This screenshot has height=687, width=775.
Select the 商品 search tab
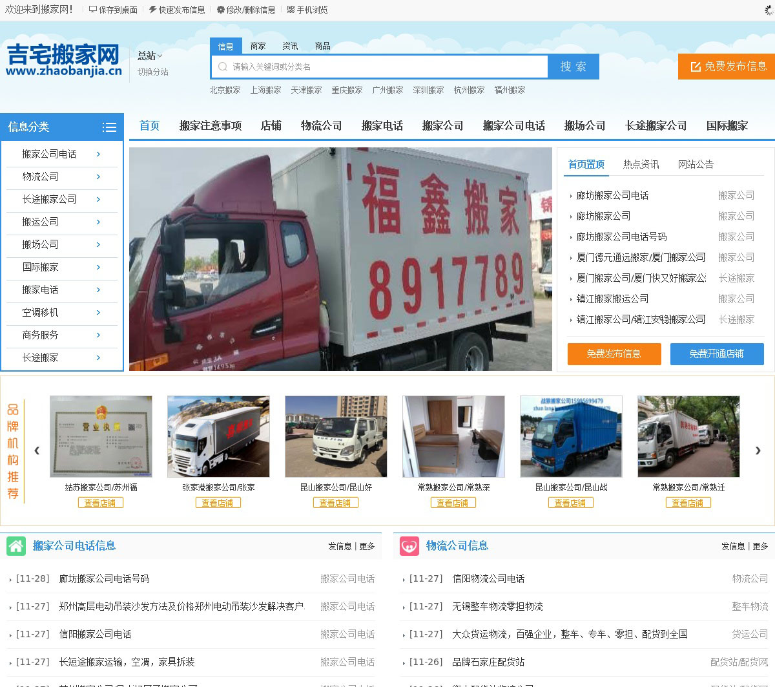322,46
